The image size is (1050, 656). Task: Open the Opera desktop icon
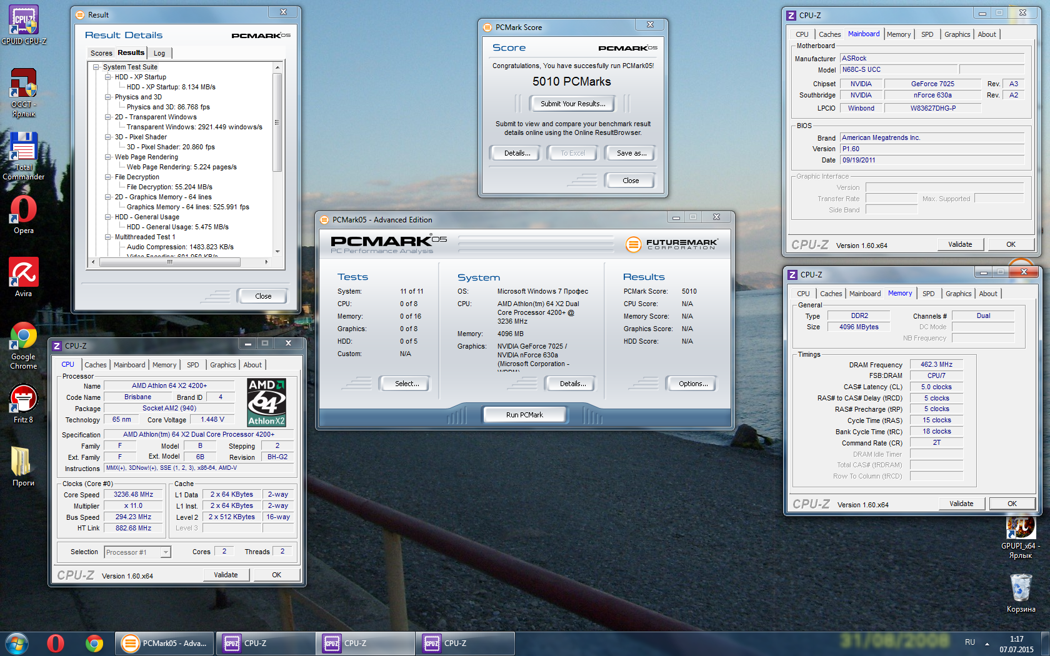pyautogui.click(x=24, y=214)
